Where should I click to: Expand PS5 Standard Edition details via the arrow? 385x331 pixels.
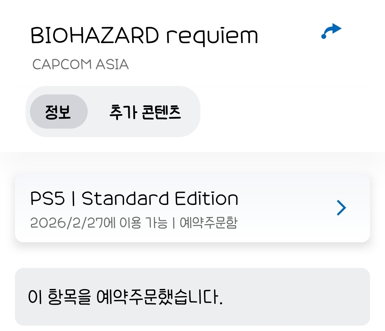pyautogui.click(x=341, y=208)
